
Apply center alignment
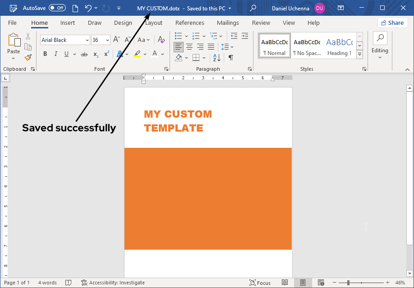189,46
